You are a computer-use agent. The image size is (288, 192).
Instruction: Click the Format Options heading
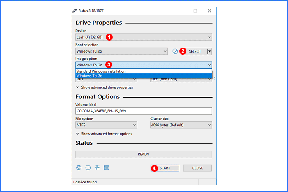(98, 97)
